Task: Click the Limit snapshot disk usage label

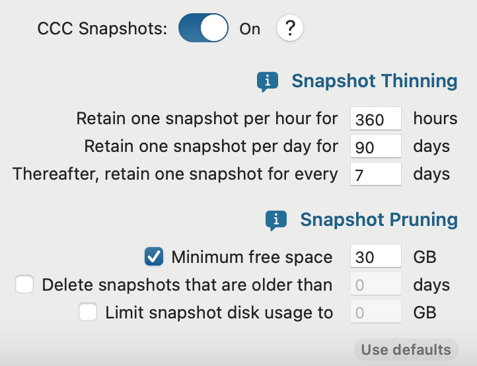Action: [219, 312]
